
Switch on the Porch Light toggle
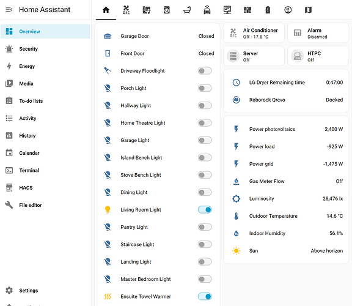pos(205,88)
